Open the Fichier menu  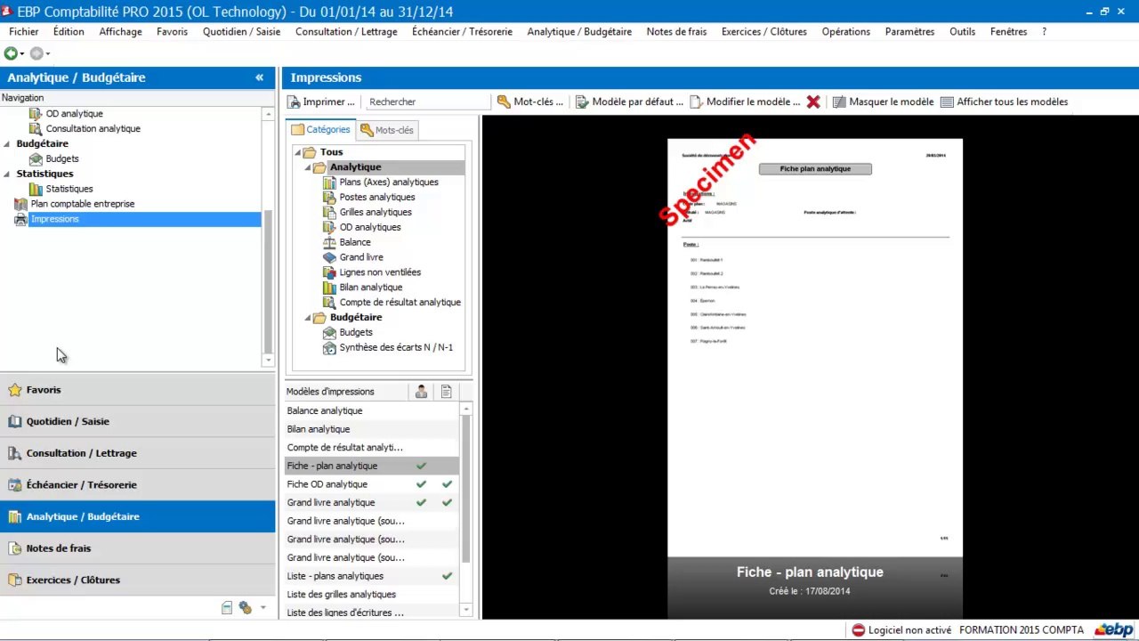point(24,31)
